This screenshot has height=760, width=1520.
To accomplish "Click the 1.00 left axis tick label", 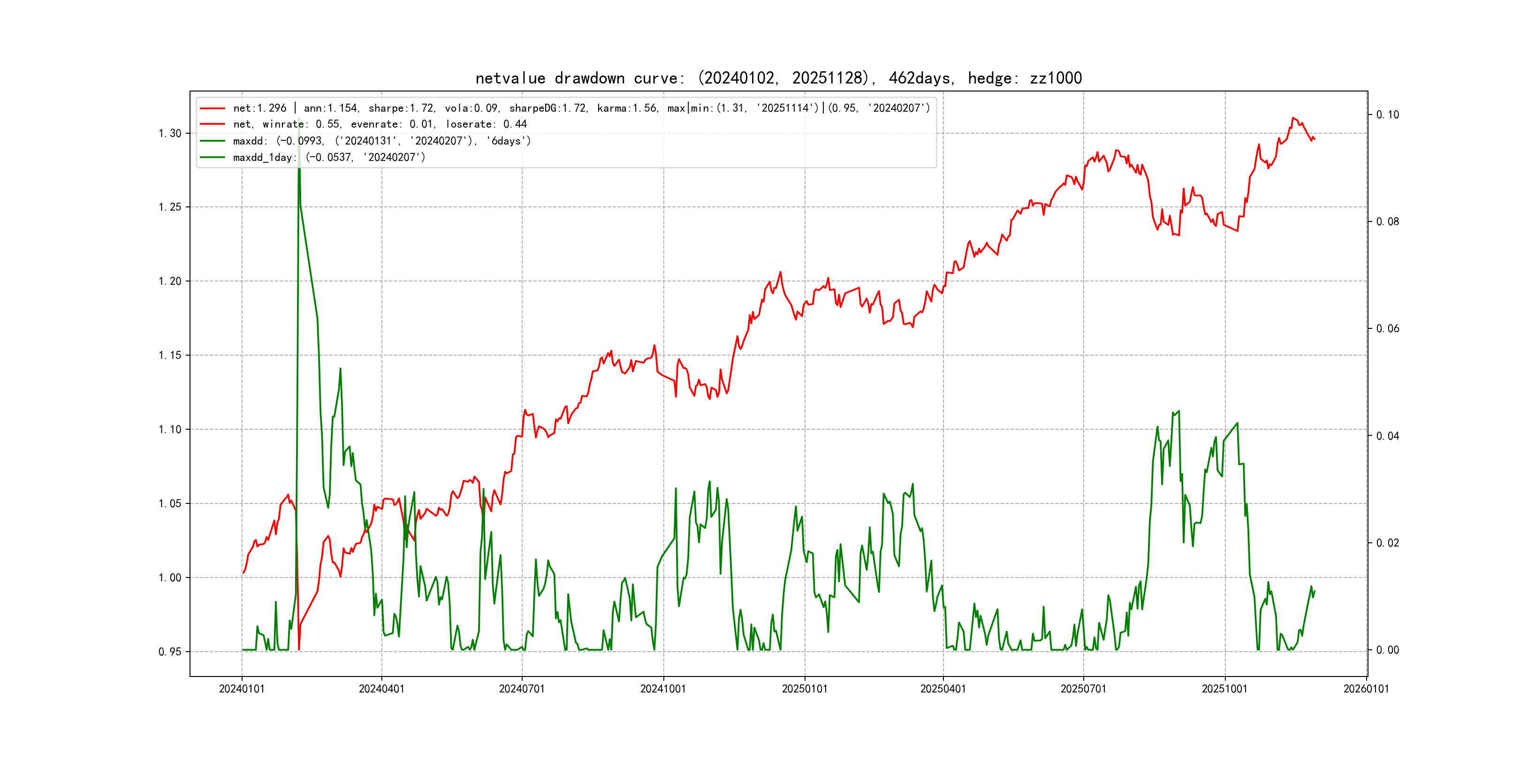I will 170,578.
